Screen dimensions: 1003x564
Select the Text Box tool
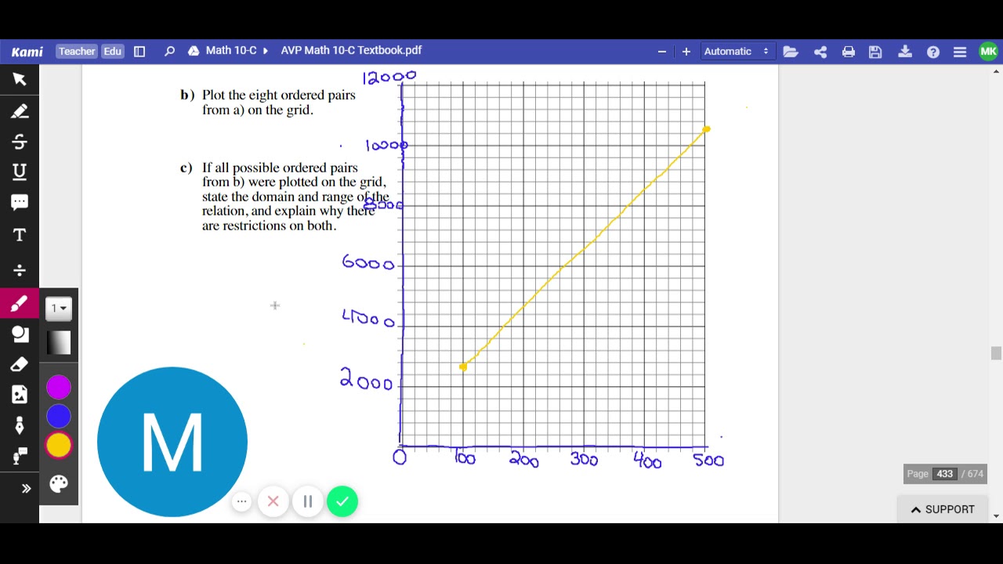pos(20,235)
